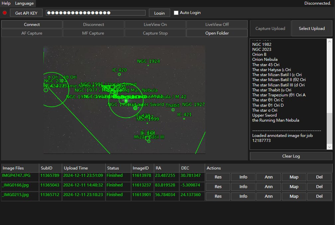
Task: Enable the Auto Login checkbox
Action: [176, 13]
